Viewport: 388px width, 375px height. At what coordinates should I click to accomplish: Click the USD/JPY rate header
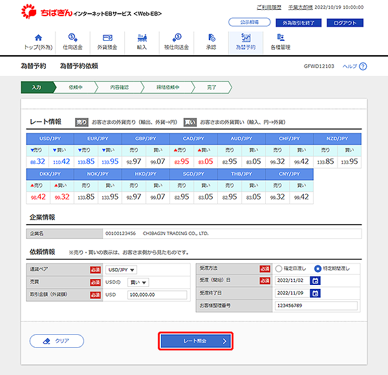tap(50, 139)
